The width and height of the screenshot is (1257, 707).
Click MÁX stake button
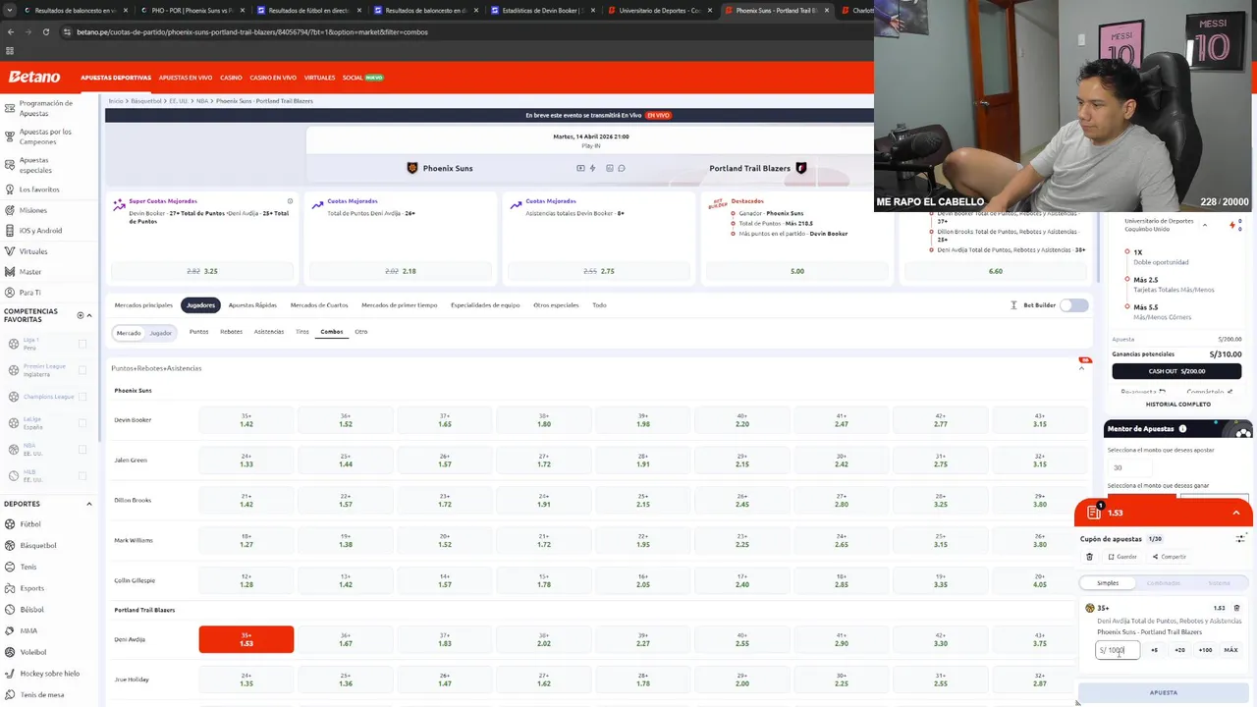click(x=1230, y=650)
